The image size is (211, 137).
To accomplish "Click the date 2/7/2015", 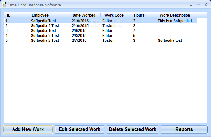I will 79,41.
